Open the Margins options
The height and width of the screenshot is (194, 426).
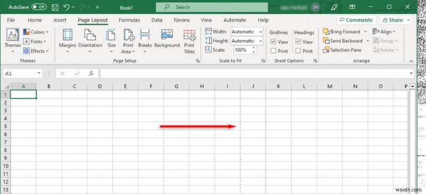pos(68,41)
